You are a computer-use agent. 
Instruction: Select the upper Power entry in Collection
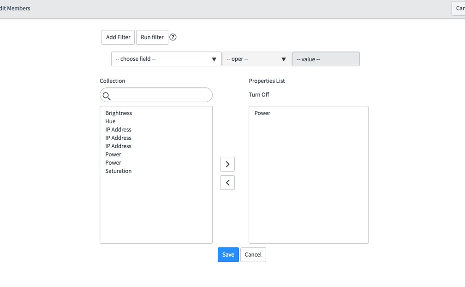point(113,155)
